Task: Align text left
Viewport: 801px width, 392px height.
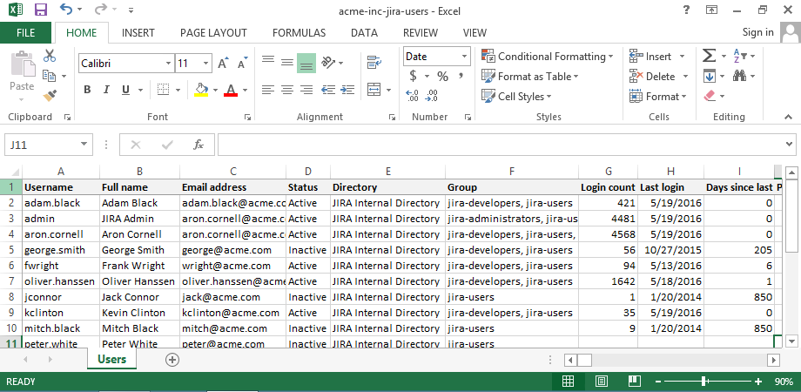Action: point(268,90)
